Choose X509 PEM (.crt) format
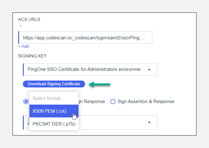209x148 pixels. (x=49, y=111)
